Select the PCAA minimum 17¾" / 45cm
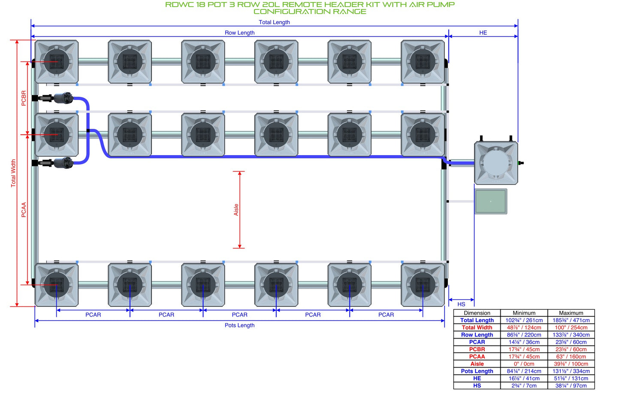This screenshot has width=620, height=399. (524, 357)
